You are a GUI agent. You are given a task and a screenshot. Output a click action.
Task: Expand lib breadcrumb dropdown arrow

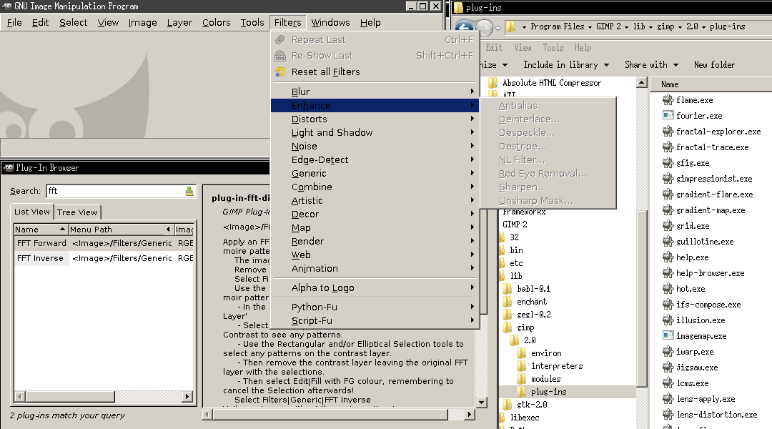[x=651, y=27]
